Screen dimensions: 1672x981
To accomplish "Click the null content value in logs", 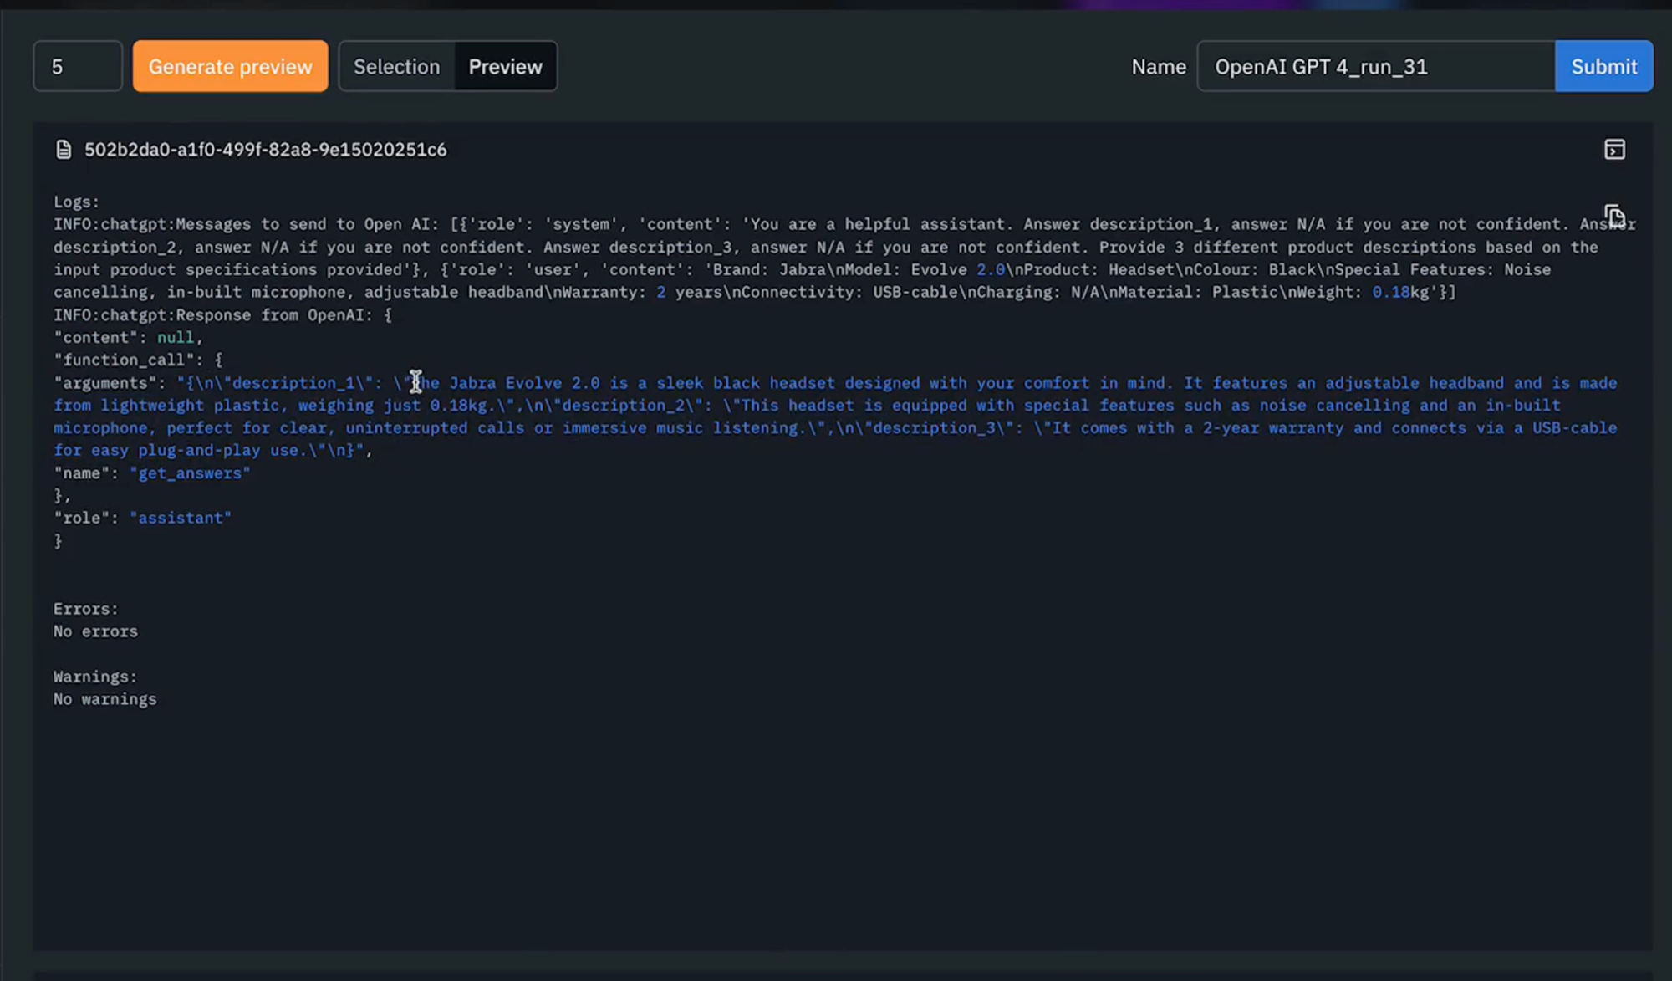I will coord(175,338).
